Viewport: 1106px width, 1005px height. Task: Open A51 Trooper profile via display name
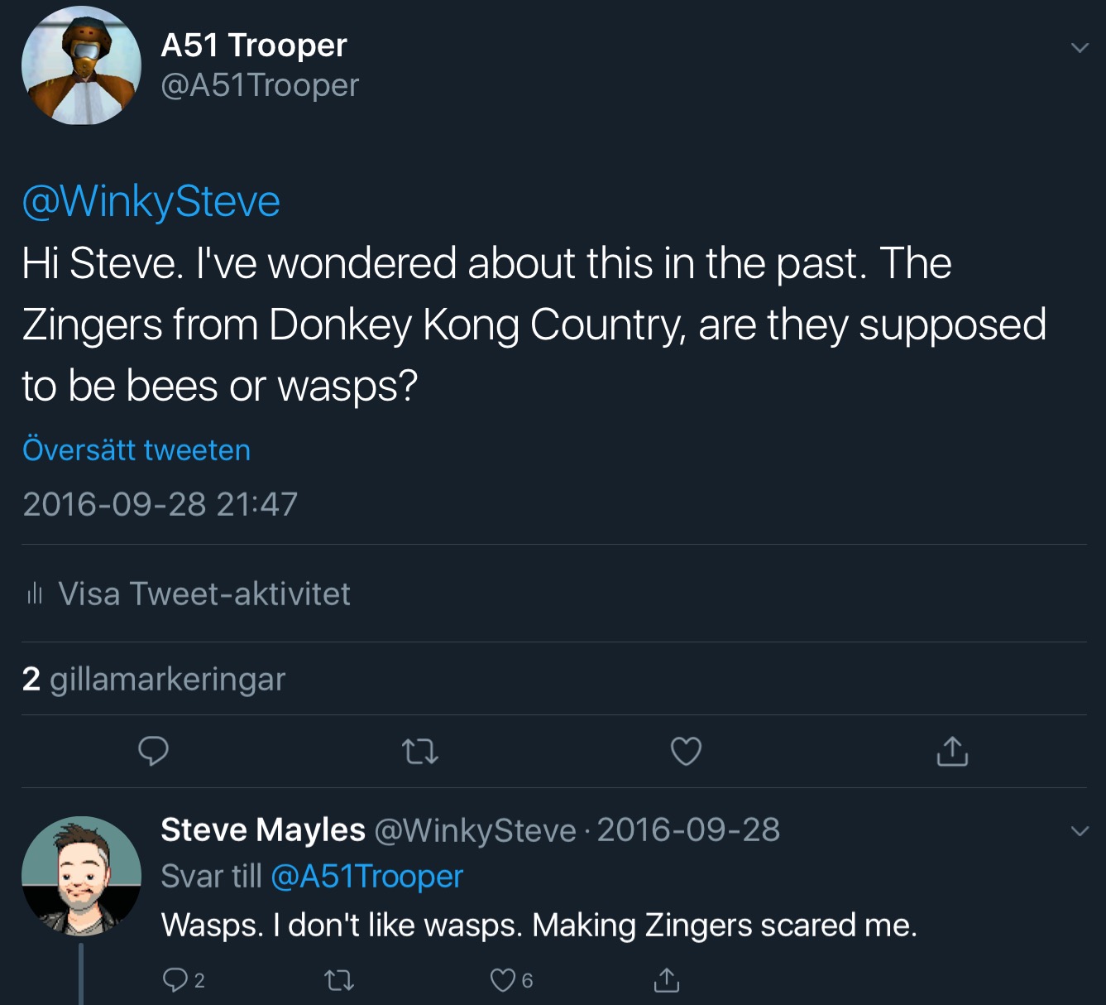pyautogui.click(x=254, y=46)
